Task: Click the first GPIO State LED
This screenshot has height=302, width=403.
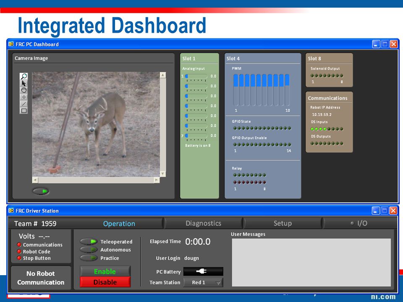Action: (x=235, y=128)
